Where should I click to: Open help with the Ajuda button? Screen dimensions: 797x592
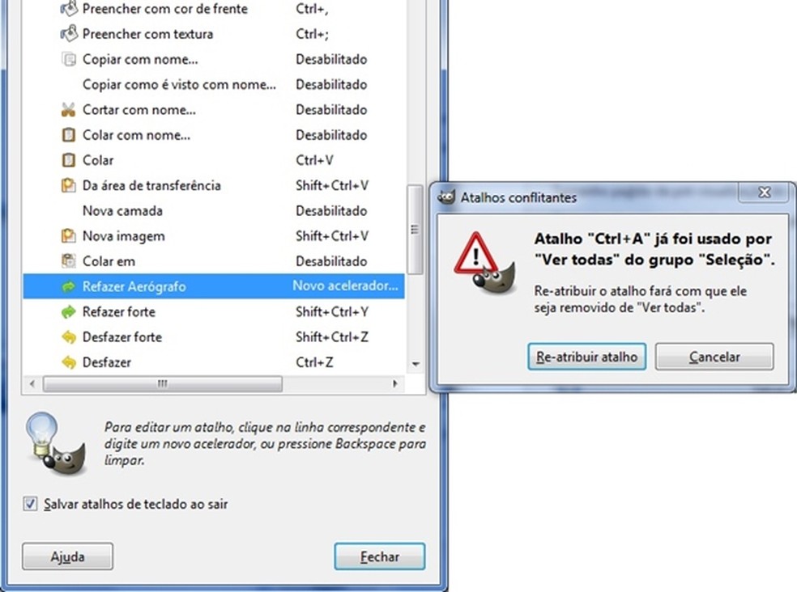[x=67, y=557]
